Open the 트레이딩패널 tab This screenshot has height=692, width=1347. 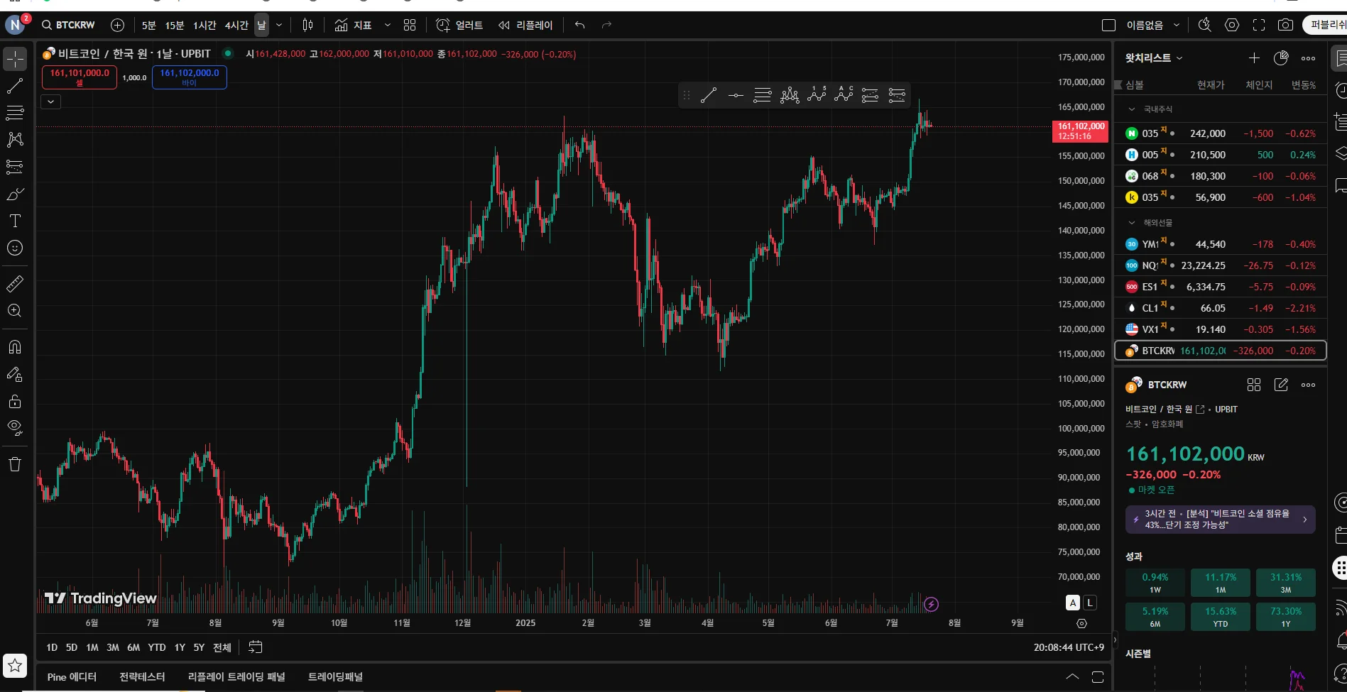(335, 677)
